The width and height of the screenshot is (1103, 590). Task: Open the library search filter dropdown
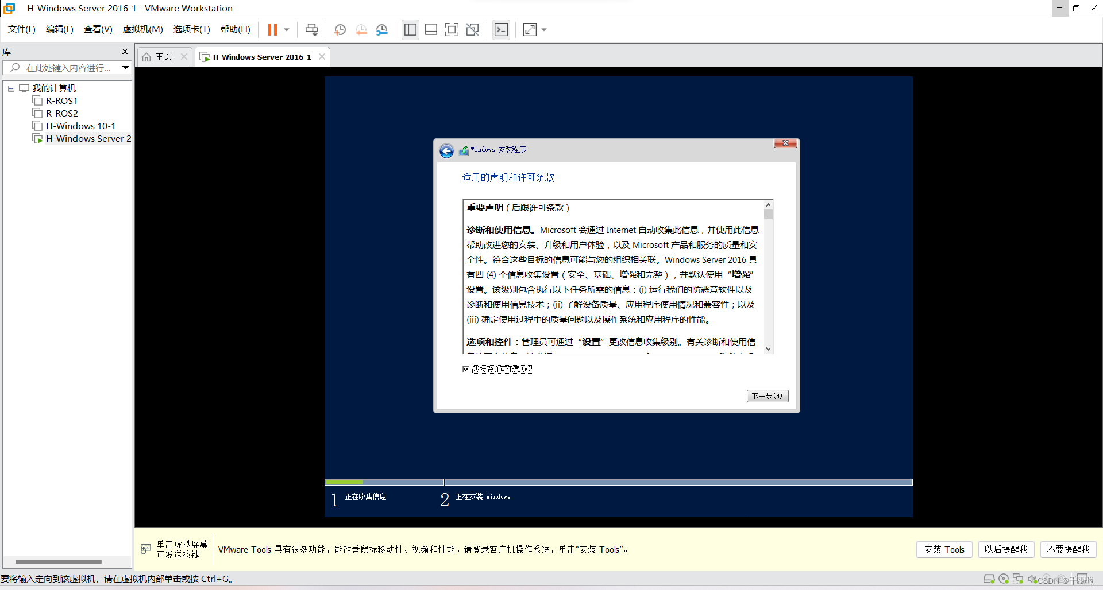[125, 68]
